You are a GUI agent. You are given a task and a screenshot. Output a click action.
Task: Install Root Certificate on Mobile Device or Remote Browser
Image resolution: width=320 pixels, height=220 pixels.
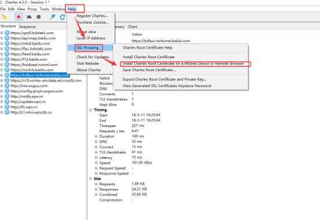[x=183, y=64]
